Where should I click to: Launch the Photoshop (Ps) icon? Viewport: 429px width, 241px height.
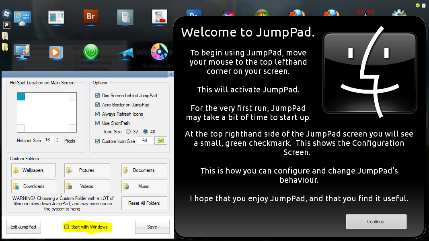[194, 13]
